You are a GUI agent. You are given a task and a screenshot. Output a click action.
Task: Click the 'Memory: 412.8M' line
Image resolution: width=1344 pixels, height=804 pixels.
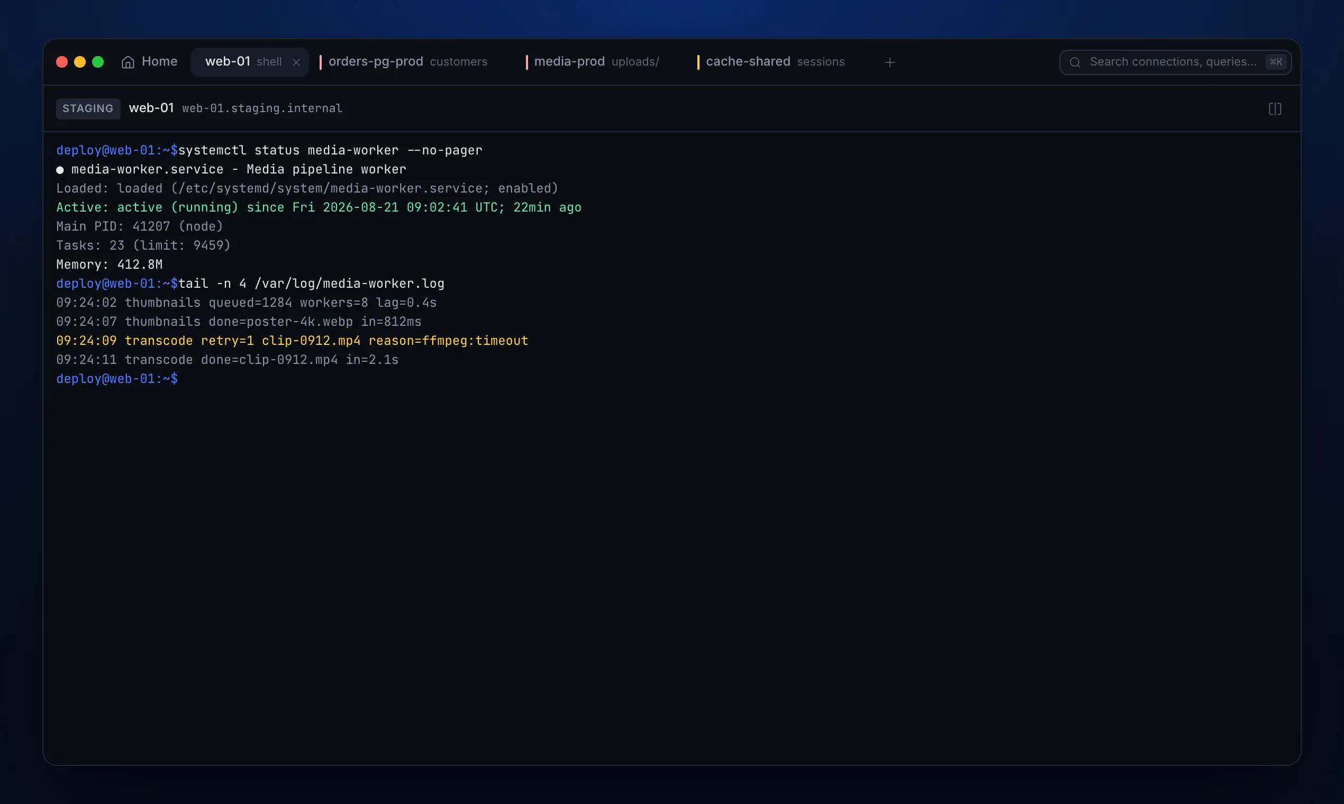tap(110, 264)
